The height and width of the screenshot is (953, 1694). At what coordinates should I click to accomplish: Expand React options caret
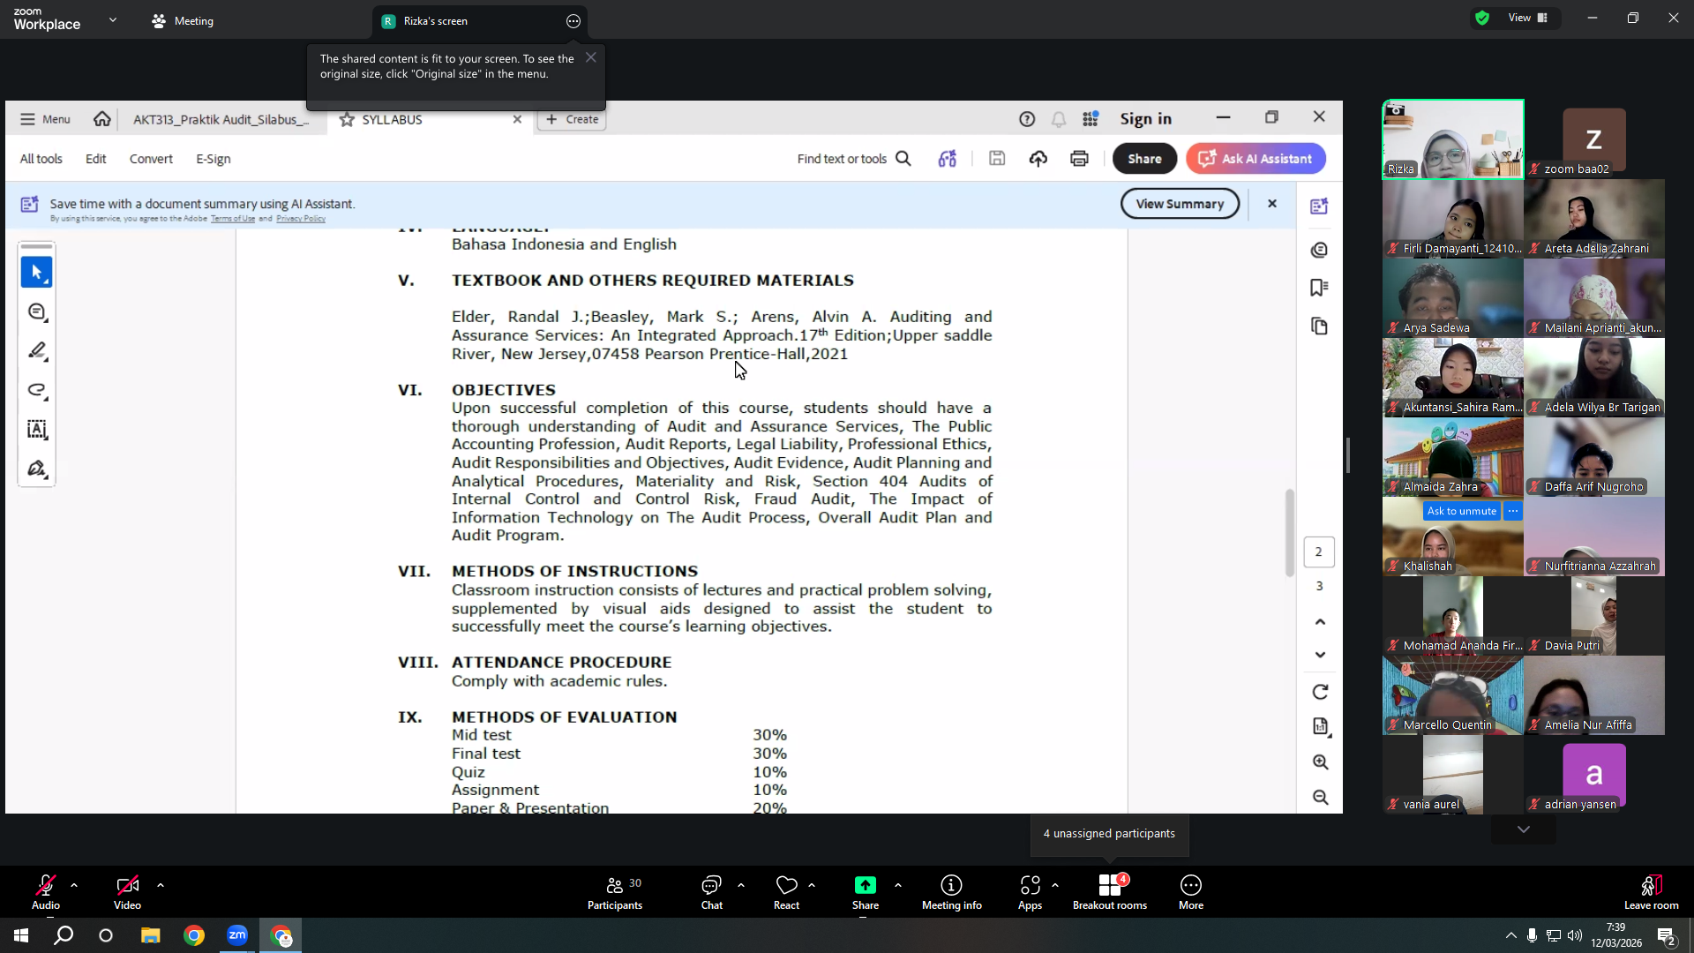point(812,885)
